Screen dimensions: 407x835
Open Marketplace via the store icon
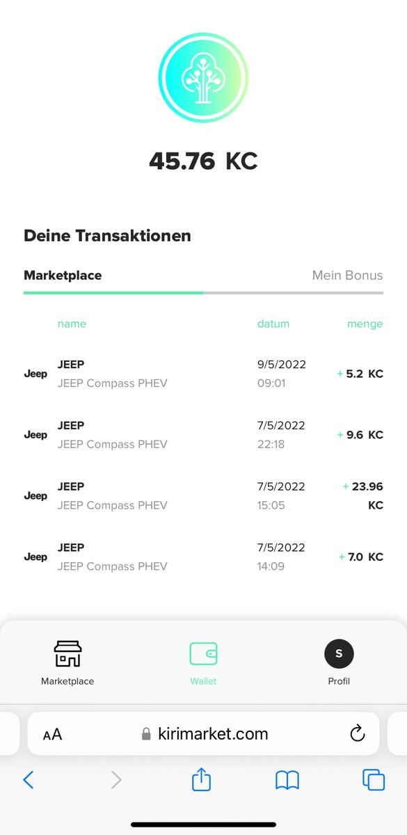[67, 654]
